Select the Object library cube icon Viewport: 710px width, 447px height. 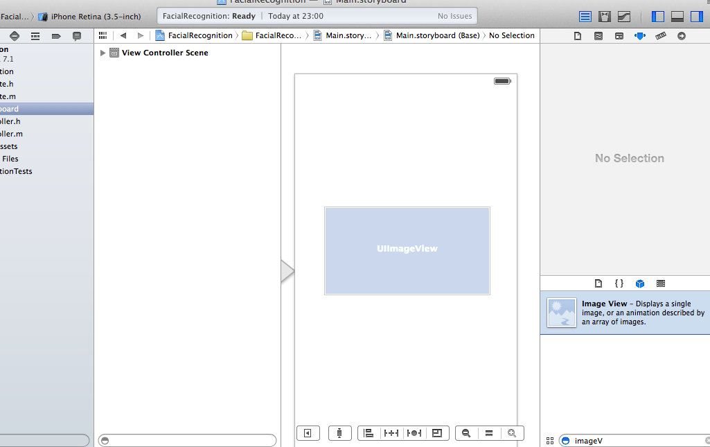640,283
